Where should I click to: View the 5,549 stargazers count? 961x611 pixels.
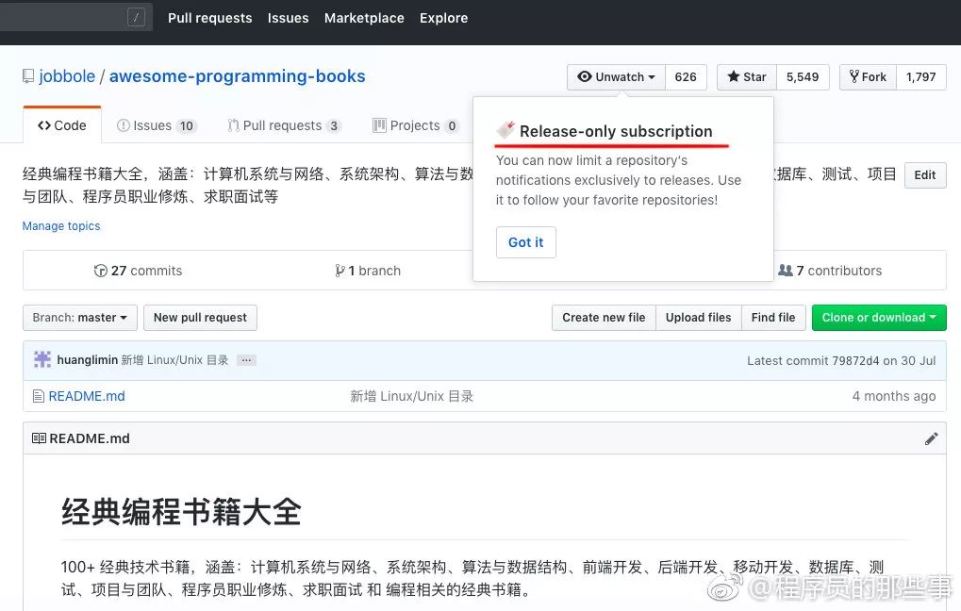coord(803,77)
